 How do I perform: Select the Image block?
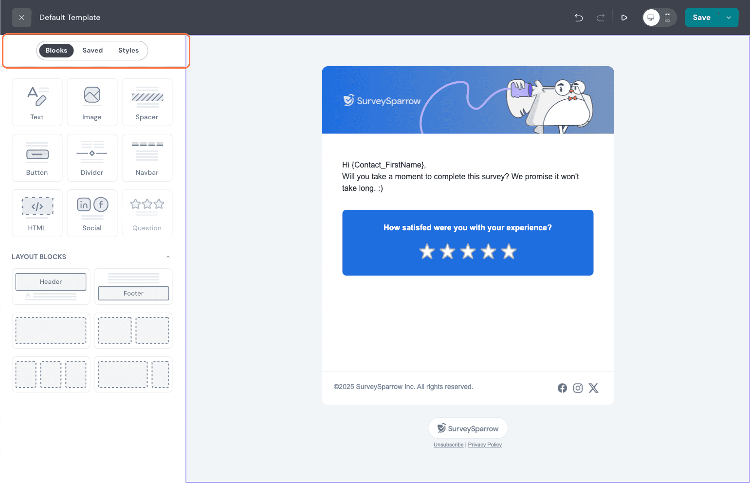pyautogui.click(x=92, y=102)
